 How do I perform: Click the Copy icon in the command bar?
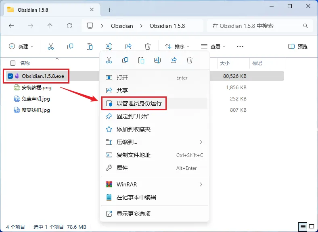click(70, 46)
